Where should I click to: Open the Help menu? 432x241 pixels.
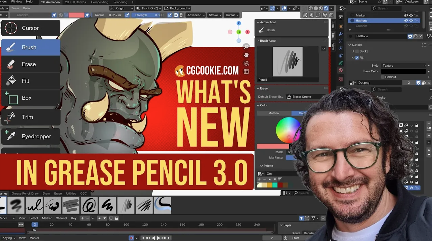pos(29,2)
